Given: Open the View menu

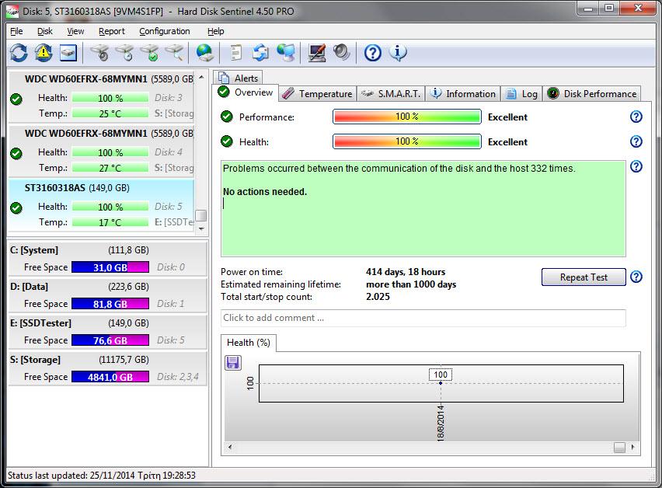Looking at the screenshot, I should tap(75, 31).
